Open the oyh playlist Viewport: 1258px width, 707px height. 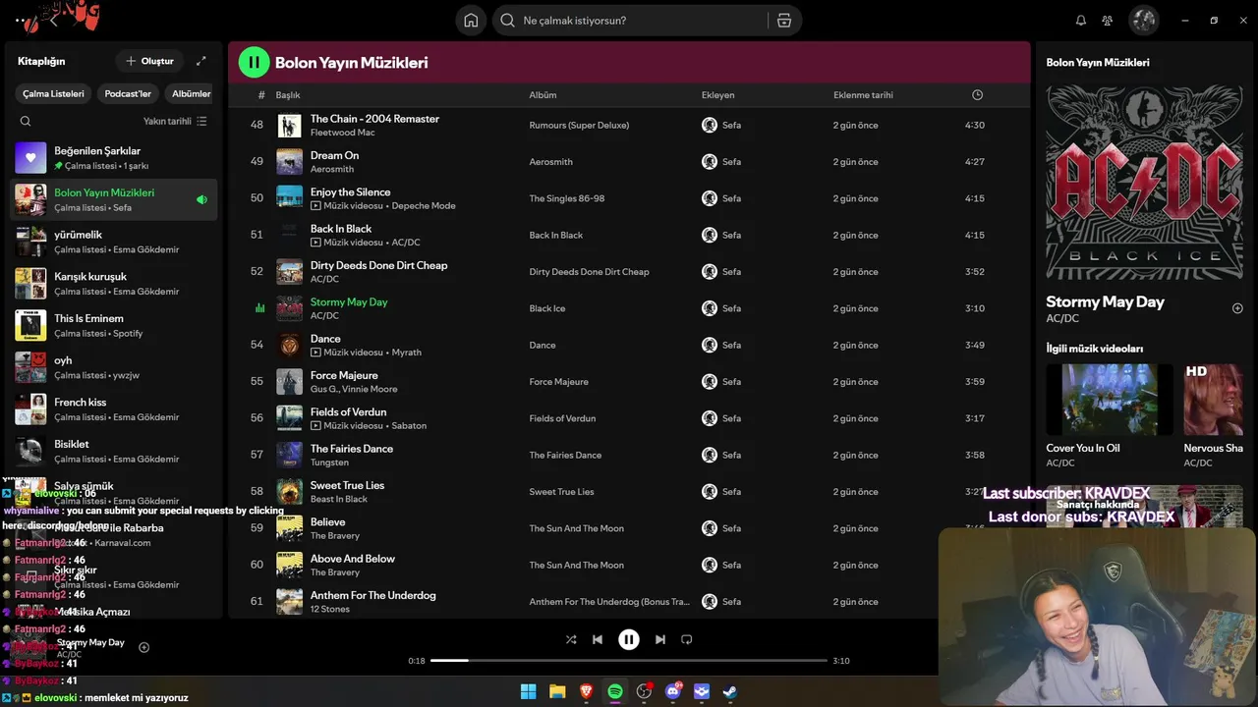[x=114, y=367]
